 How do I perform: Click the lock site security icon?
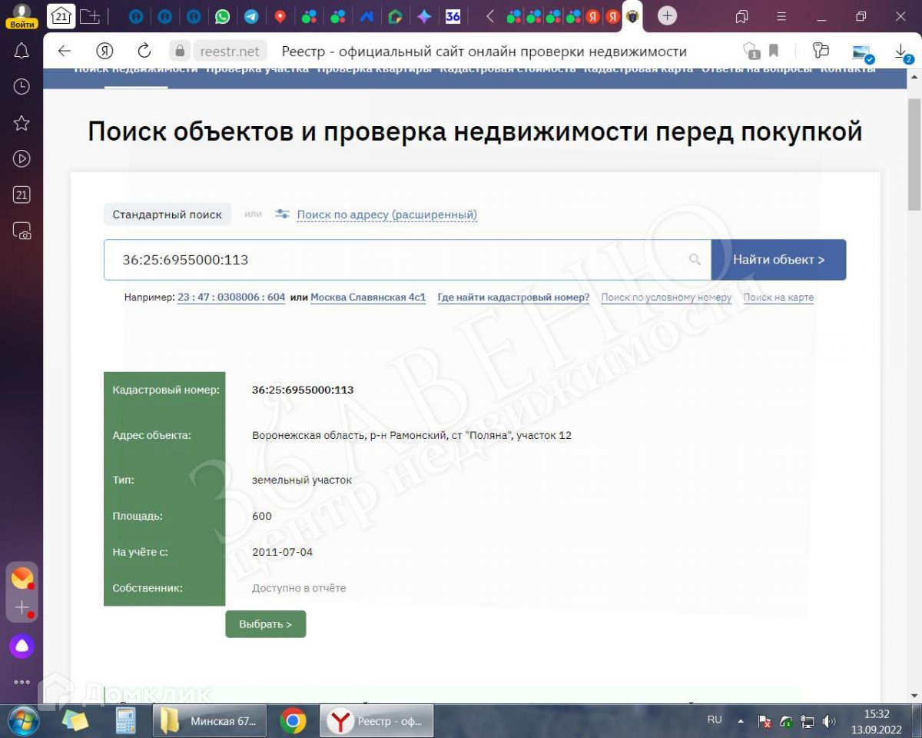point(180,52)
